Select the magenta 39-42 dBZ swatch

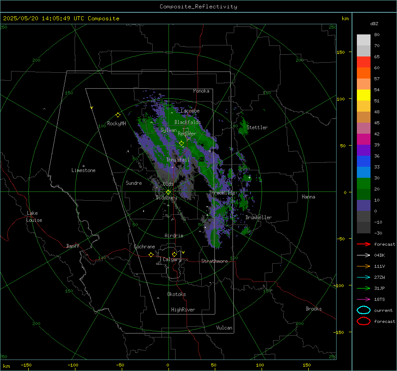click(363, 139)
